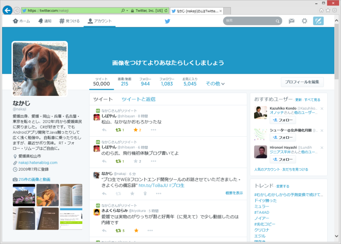Viewport: 341px width, 244px height.
Task: Open ドイツ勝った trend
Action: [x=265, y=201]
